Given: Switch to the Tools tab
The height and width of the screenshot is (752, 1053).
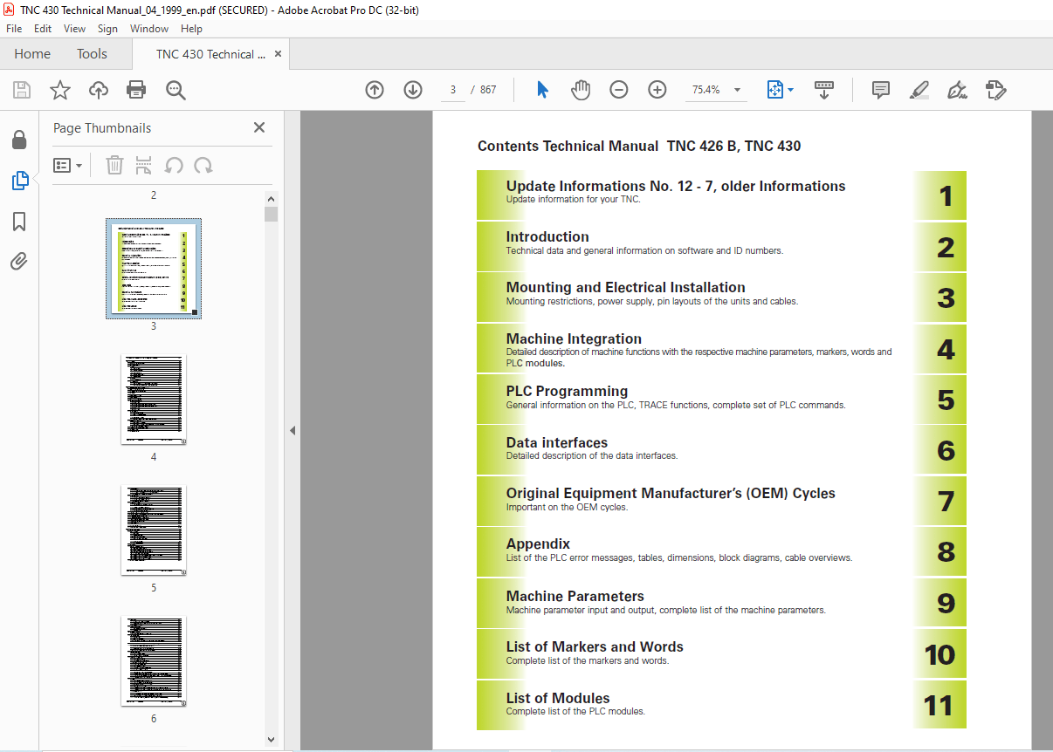Looking at the screenshot, I should click(92, 53).
